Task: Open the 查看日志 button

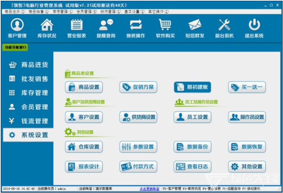Action: pyautogui.click(x=192, y=166)
